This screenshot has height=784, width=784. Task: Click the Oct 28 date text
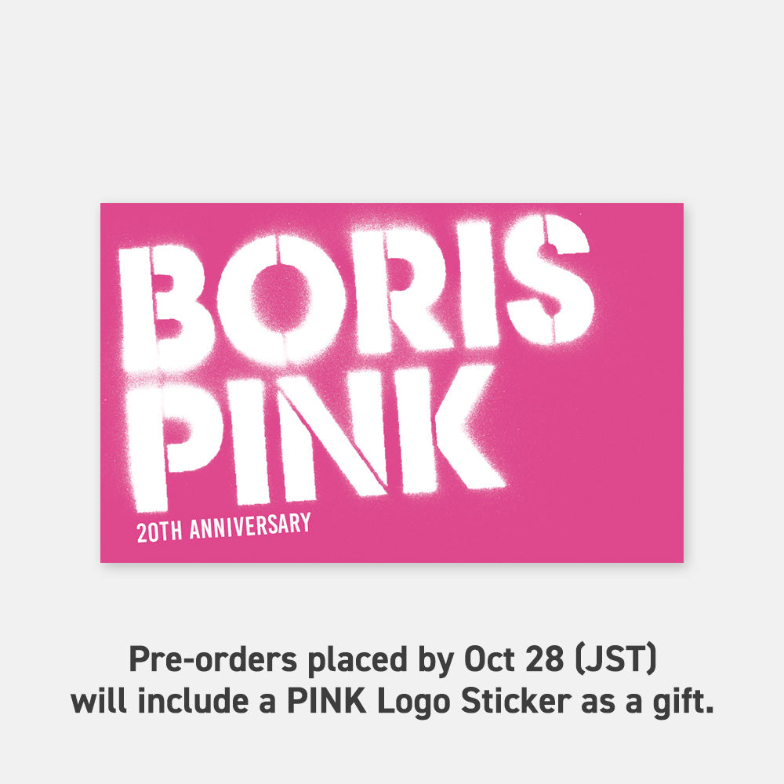tap(514, 659)
